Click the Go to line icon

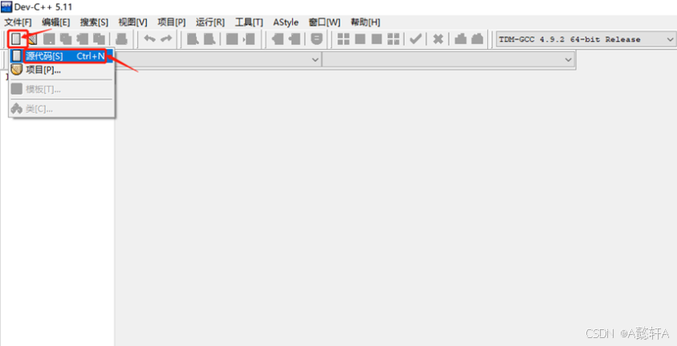249,39
